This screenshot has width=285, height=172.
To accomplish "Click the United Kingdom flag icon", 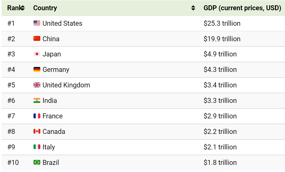I will click(x=37, y=85).
